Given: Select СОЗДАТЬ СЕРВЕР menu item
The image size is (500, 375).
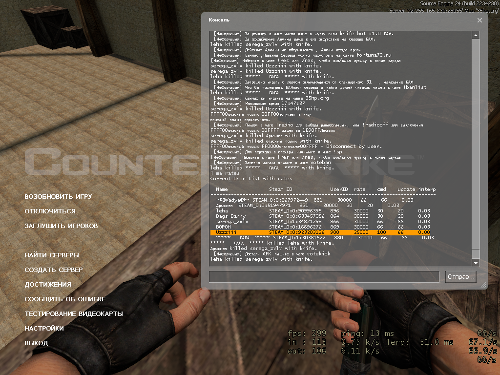Looking at the screenshot, I should [54, 270].
